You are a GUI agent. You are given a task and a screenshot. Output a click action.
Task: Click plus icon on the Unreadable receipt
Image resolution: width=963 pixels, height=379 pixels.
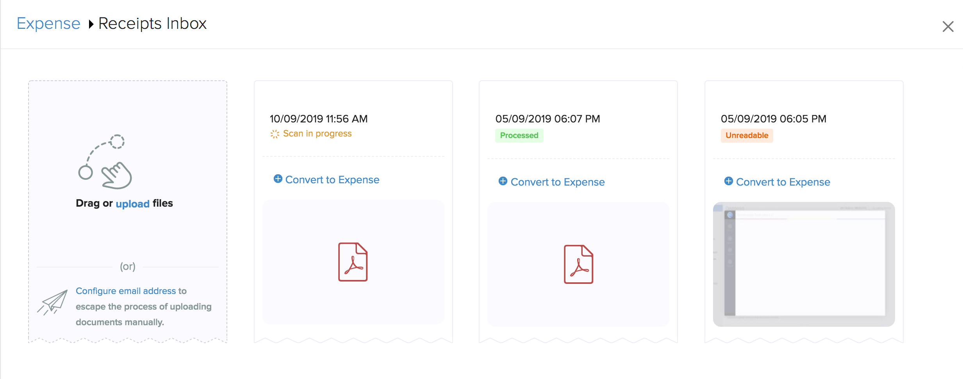[729, 181]
